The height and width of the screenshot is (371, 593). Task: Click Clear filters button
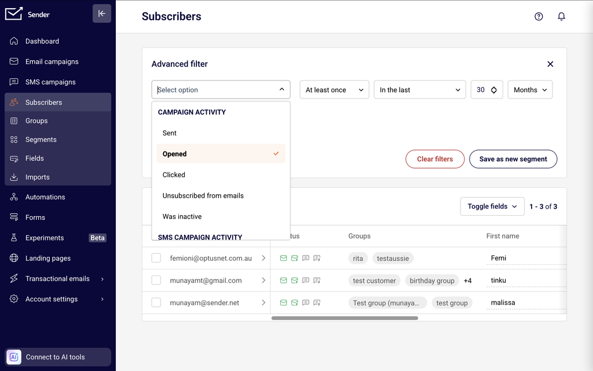coord(435,159)
